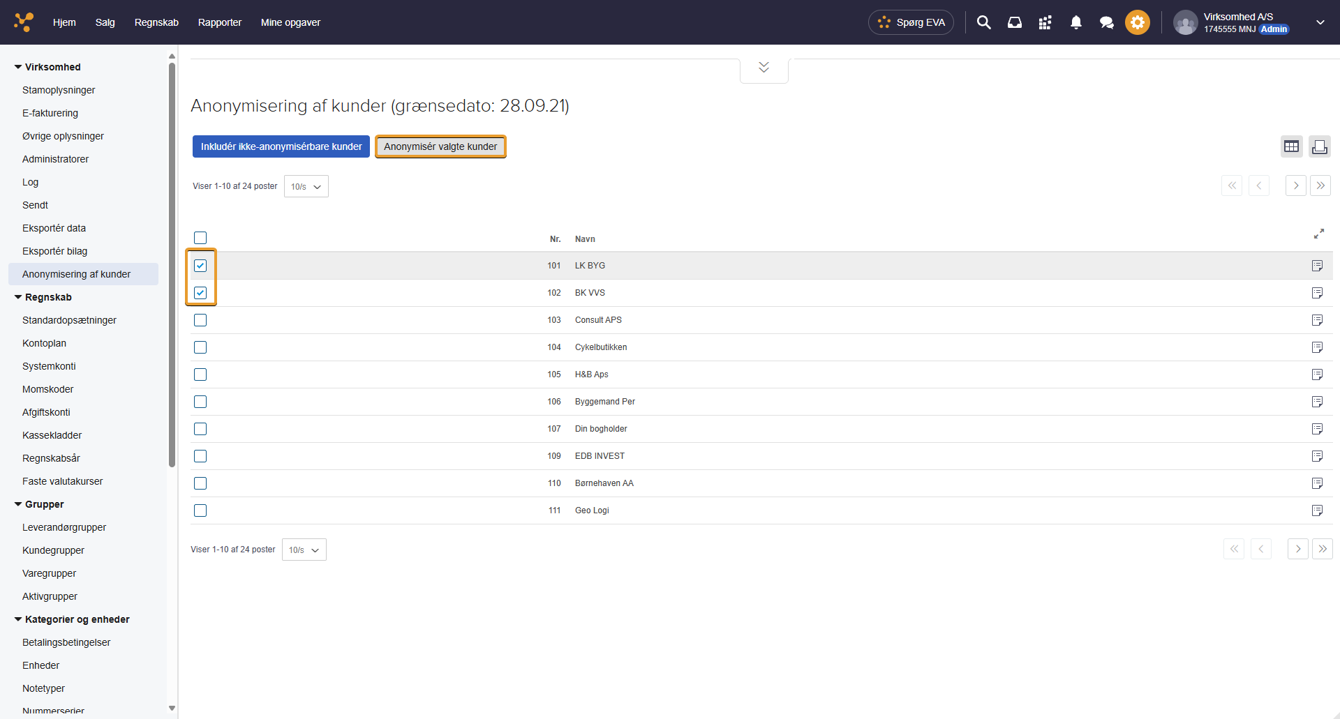The image size is (1340, 719).
Task: Click the print icon above the table
Action: click(1319, 146)
